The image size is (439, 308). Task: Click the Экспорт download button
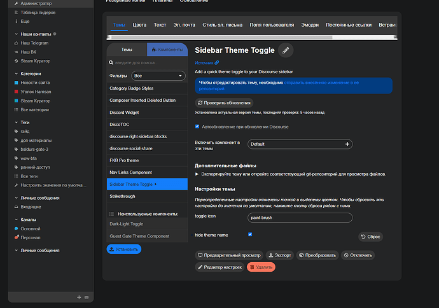coord(279,255)
